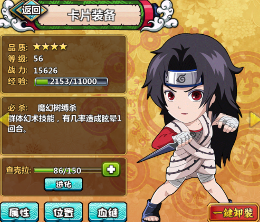The width and height of the screenshot is (260, 222).
Task: Click the character's Konoha forehead protector
Action: point(183,78)
